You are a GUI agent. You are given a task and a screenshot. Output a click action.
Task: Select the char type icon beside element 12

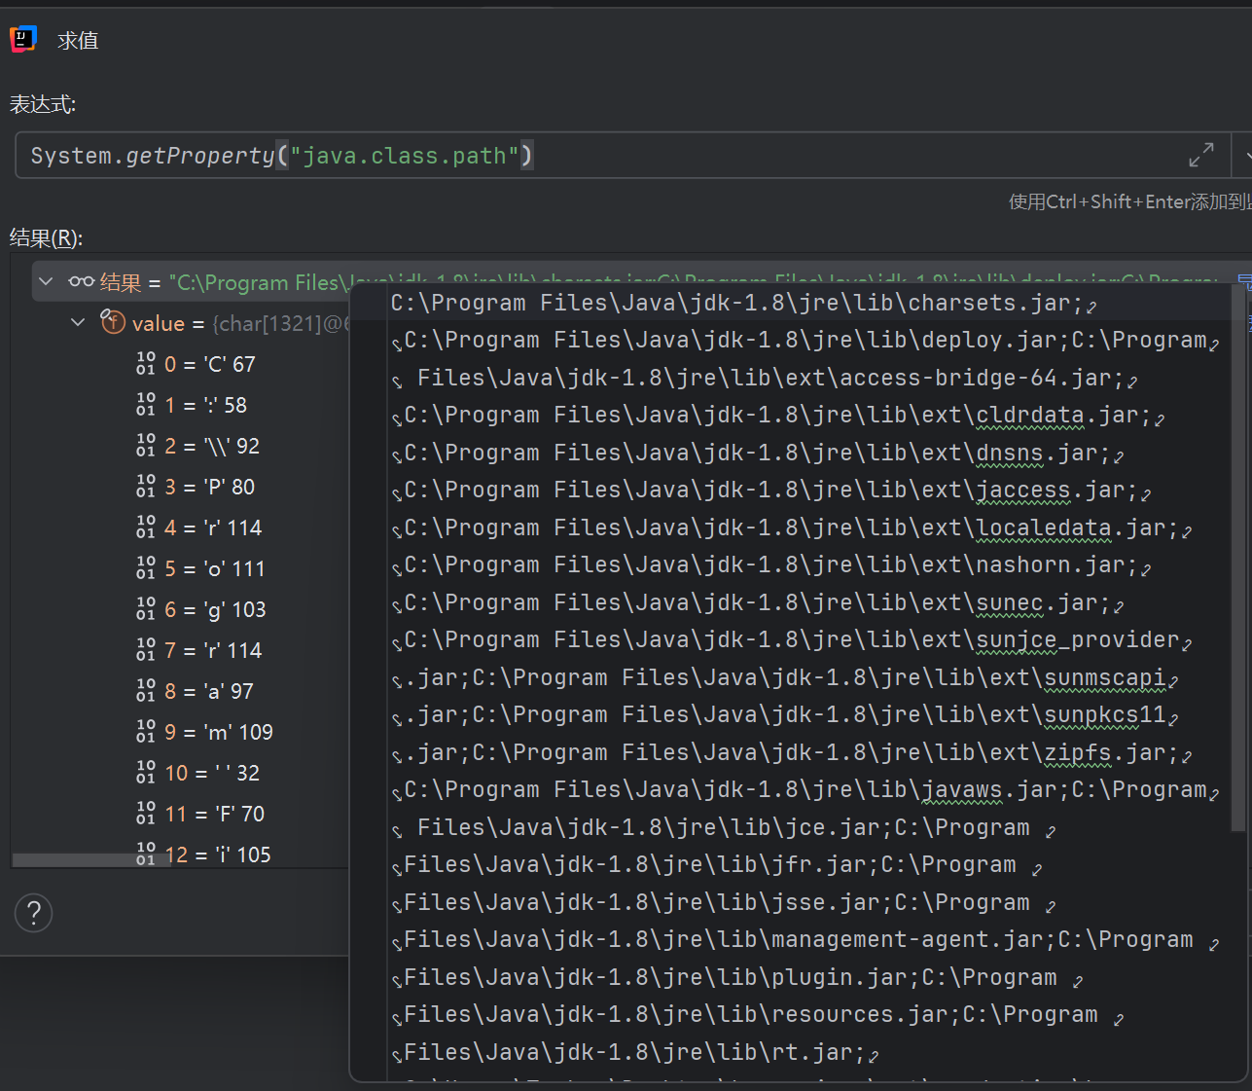[145, 854]
